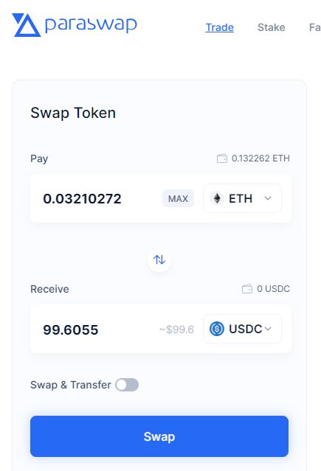Open the partially visible Fa nav item

(x=314, y=27)
